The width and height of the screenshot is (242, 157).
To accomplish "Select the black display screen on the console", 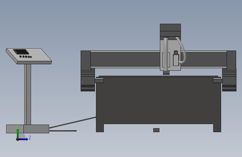I will click(21, 52).
